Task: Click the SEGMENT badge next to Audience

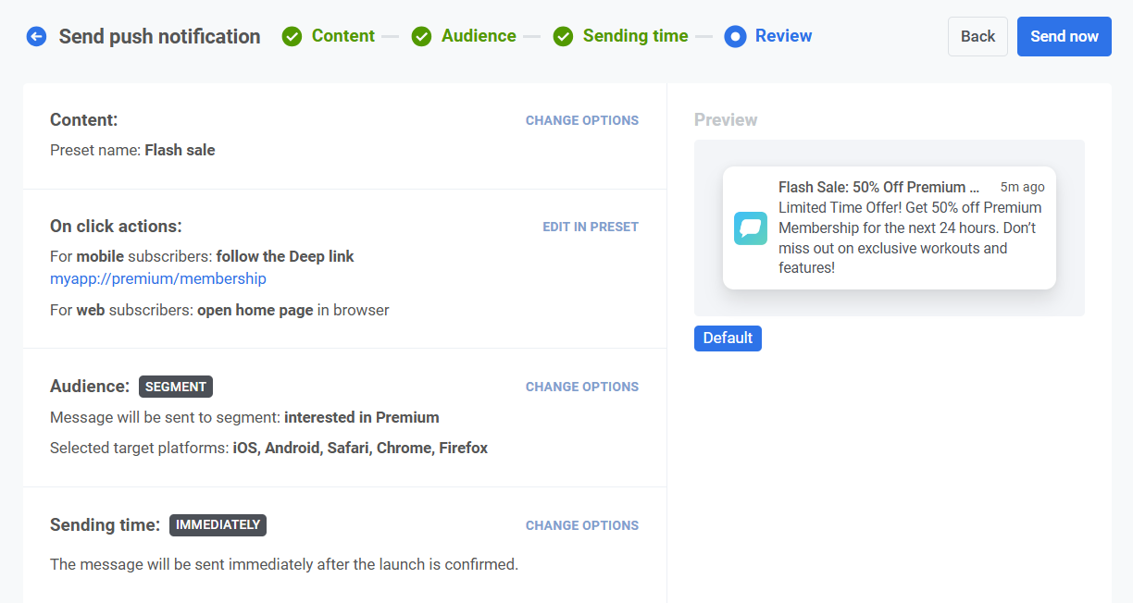Action: pyautogui.click(x=176, y=387)
